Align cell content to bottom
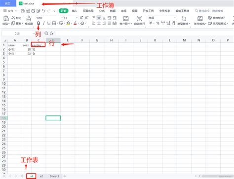Viewport: 234px width, 179px height. pos(104,18)
